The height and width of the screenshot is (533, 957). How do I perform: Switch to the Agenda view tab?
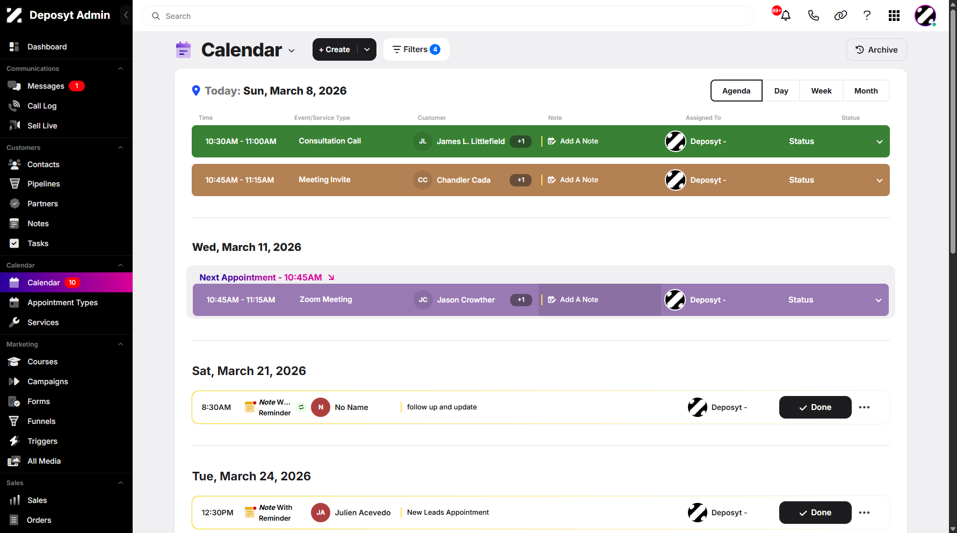click(x=736, y=91)
